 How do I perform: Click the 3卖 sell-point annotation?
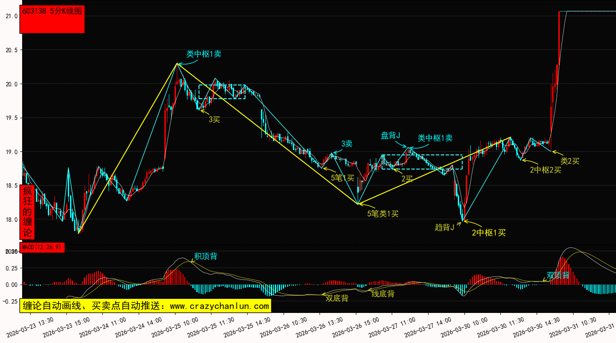coord(347,143)
